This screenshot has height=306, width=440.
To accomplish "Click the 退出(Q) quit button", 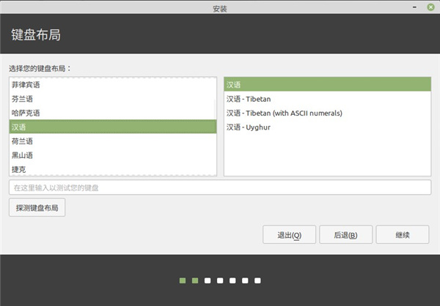I will [x=289, y=235].
